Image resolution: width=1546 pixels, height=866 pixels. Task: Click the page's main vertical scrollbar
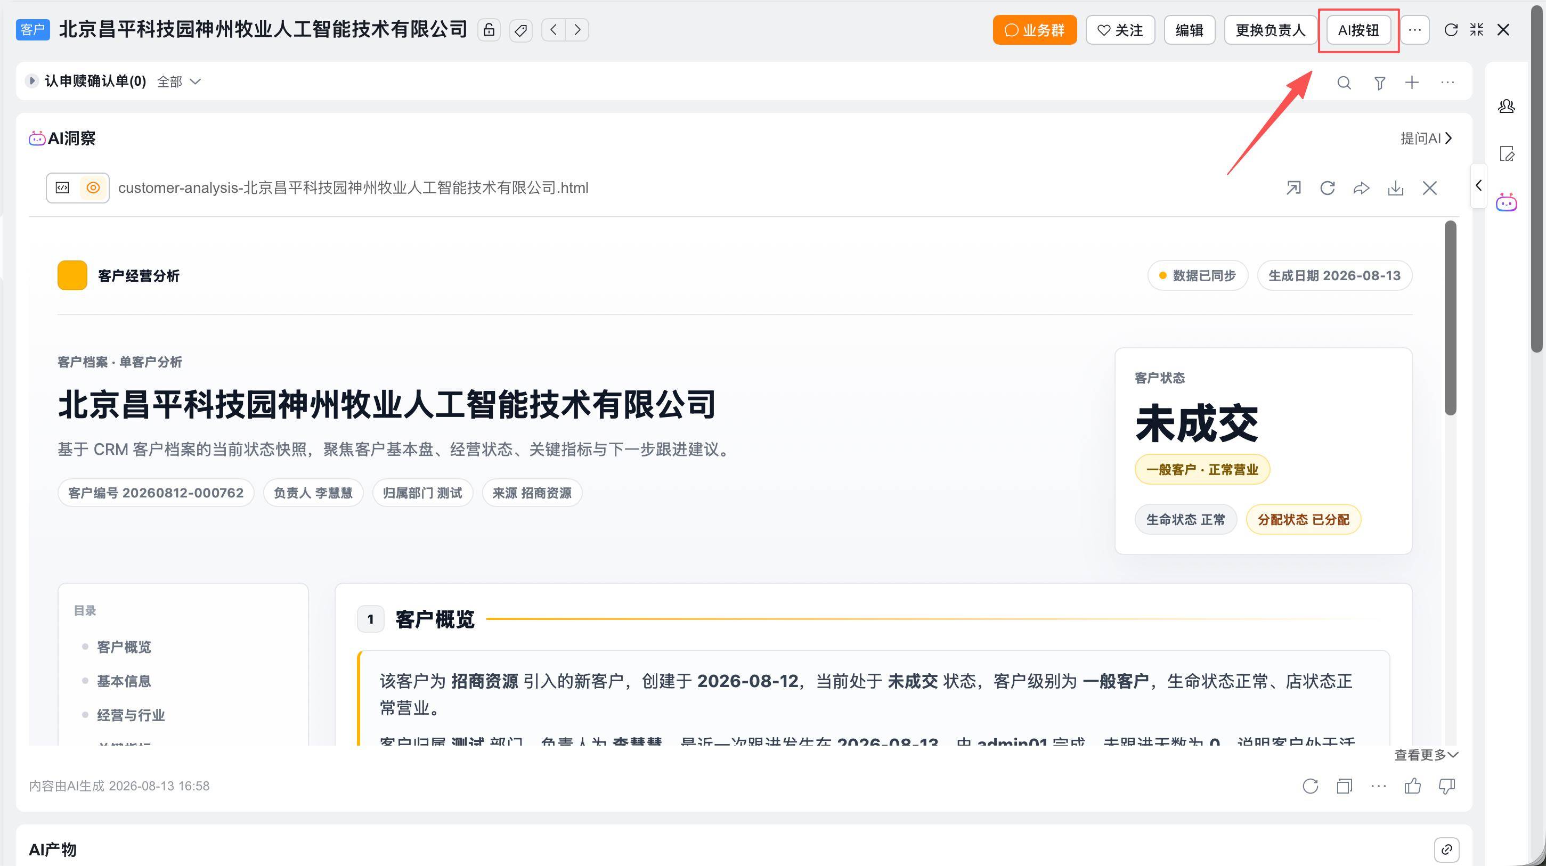click(1536, 178)
